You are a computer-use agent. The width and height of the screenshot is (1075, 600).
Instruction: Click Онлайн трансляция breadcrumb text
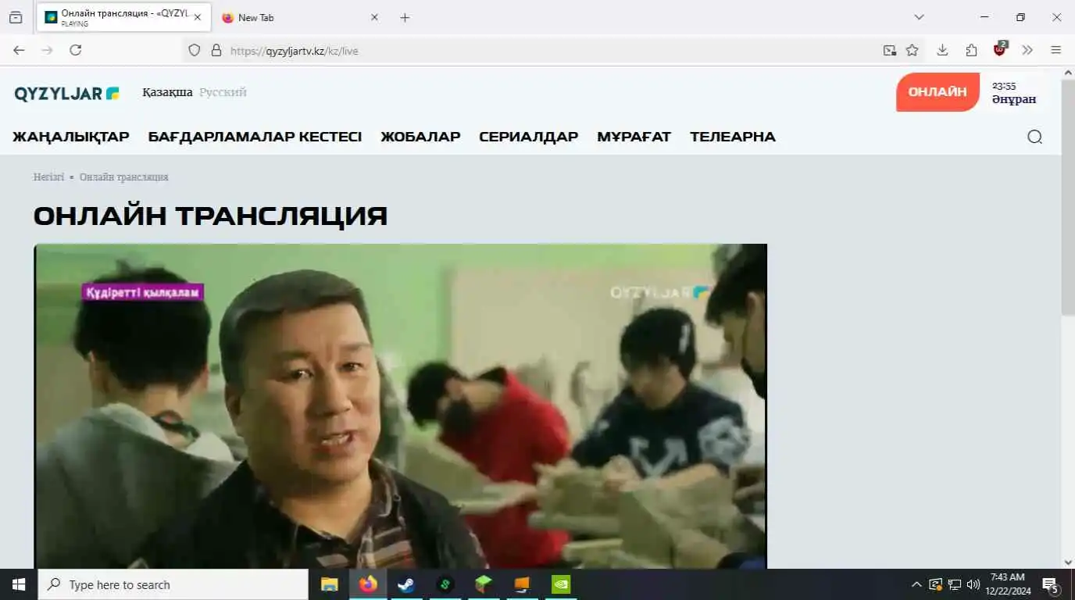click(123, 177)
